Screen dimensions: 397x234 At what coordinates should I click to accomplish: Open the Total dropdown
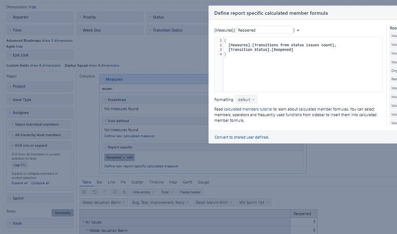pos(167,192)
